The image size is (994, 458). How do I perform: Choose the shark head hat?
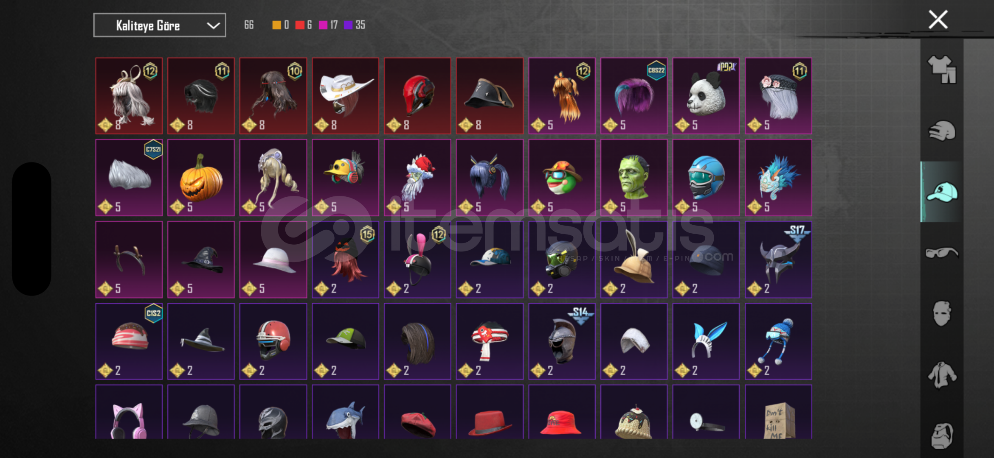tap(345, 412)
